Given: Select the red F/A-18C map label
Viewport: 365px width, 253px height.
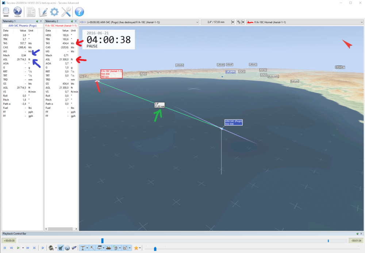Looking at the screenshot, I should (111, 74).
